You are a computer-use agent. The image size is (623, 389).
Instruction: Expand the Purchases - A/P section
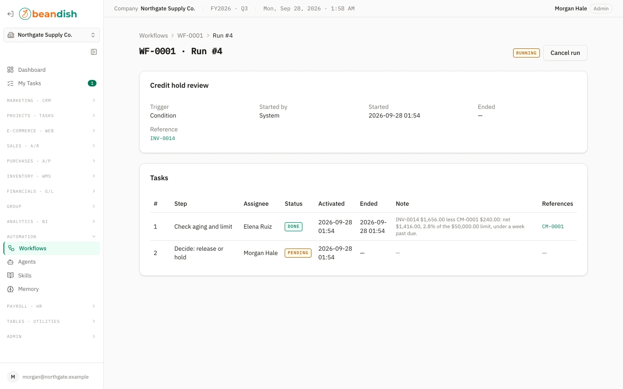coord(51,161)
